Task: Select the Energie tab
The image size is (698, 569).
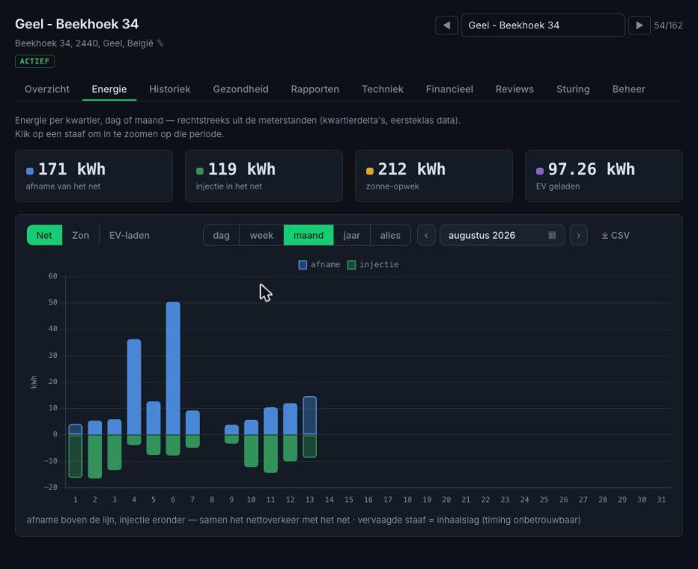Action: 109,89
